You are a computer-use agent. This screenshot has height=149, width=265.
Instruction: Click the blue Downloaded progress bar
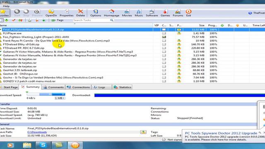179,95
